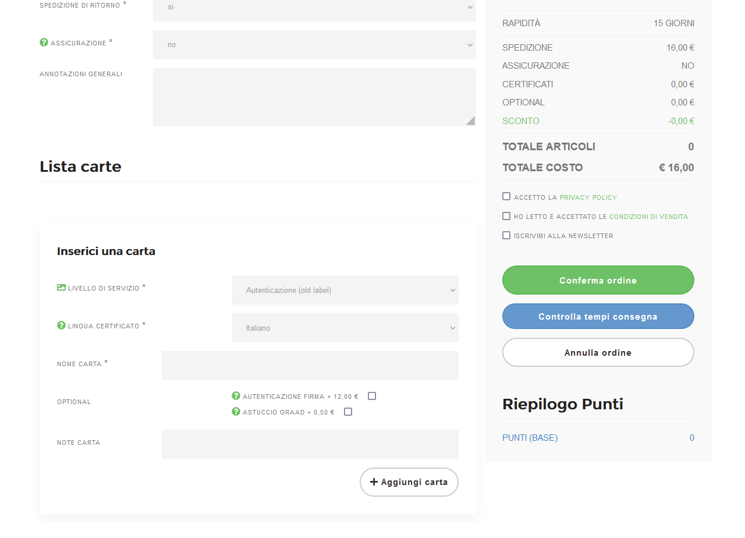Click the 'Totale articoli' label
Image resolution: width=745 pixels, height=538 pixels.
(549, 147)
